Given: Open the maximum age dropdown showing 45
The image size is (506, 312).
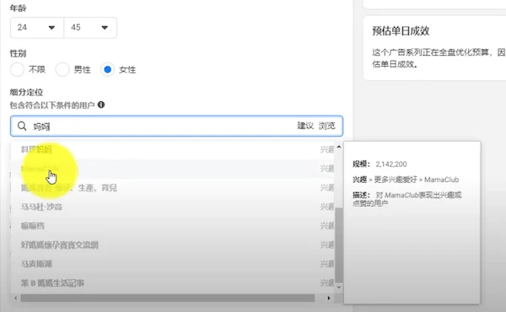Looking at the screenshot, I should [x=90, y=28].
